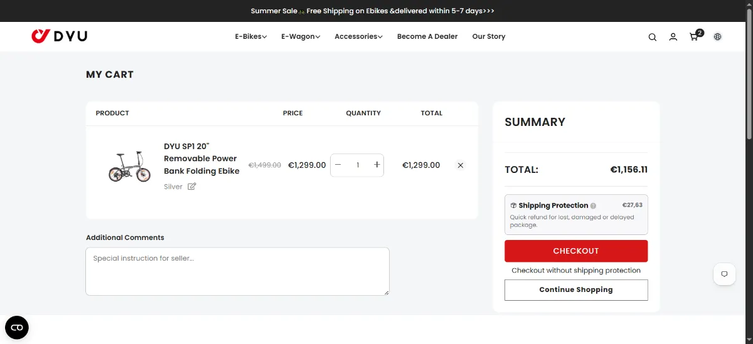Click the struck-through €1,499.00 price
Viewport: 753px width, 344px height.
(265, 165)
